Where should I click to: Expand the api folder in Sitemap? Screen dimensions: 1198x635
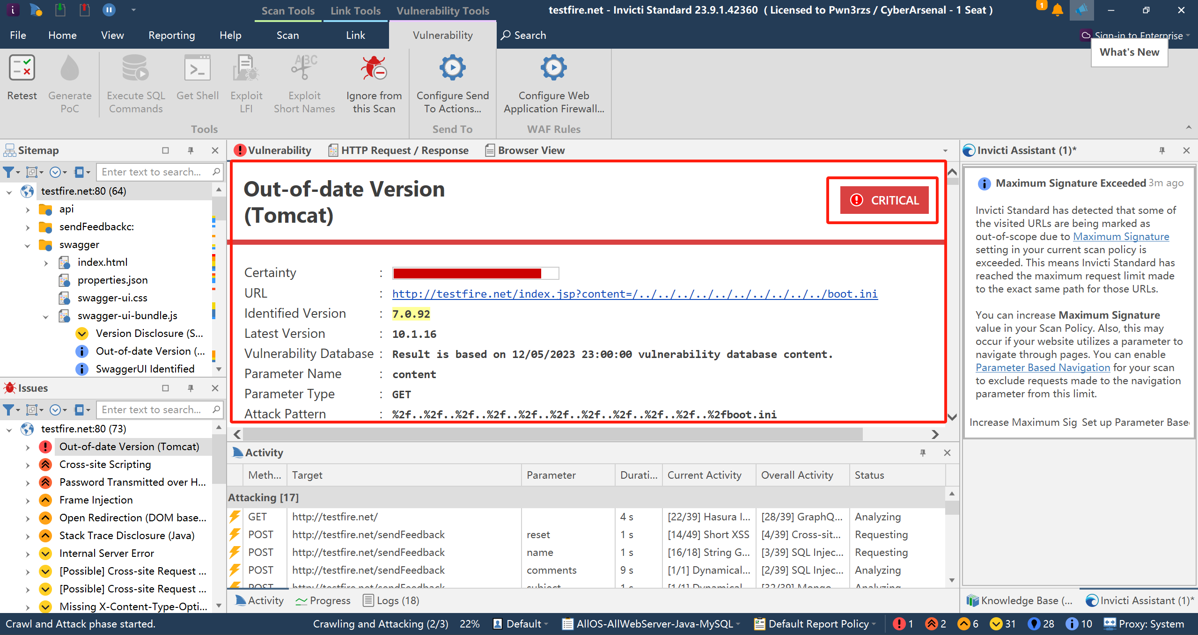click(28, 210)
